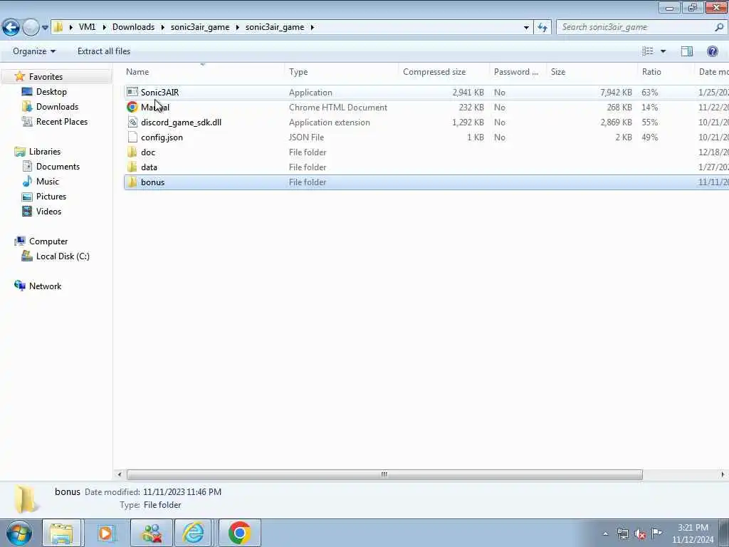Click Network in the navigation pane
Viewport: 729px width, 547px height.
pos(45,286)
